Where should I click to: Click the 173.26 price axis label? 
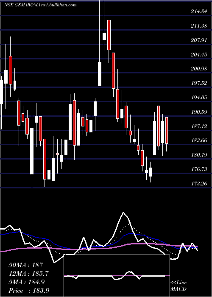pyautogui.click(x=199, y=184)
